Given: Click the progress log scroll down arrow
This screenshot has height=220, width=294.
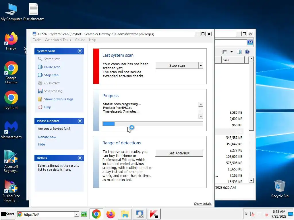Looking at the screenshot, I should pos(201,117).
